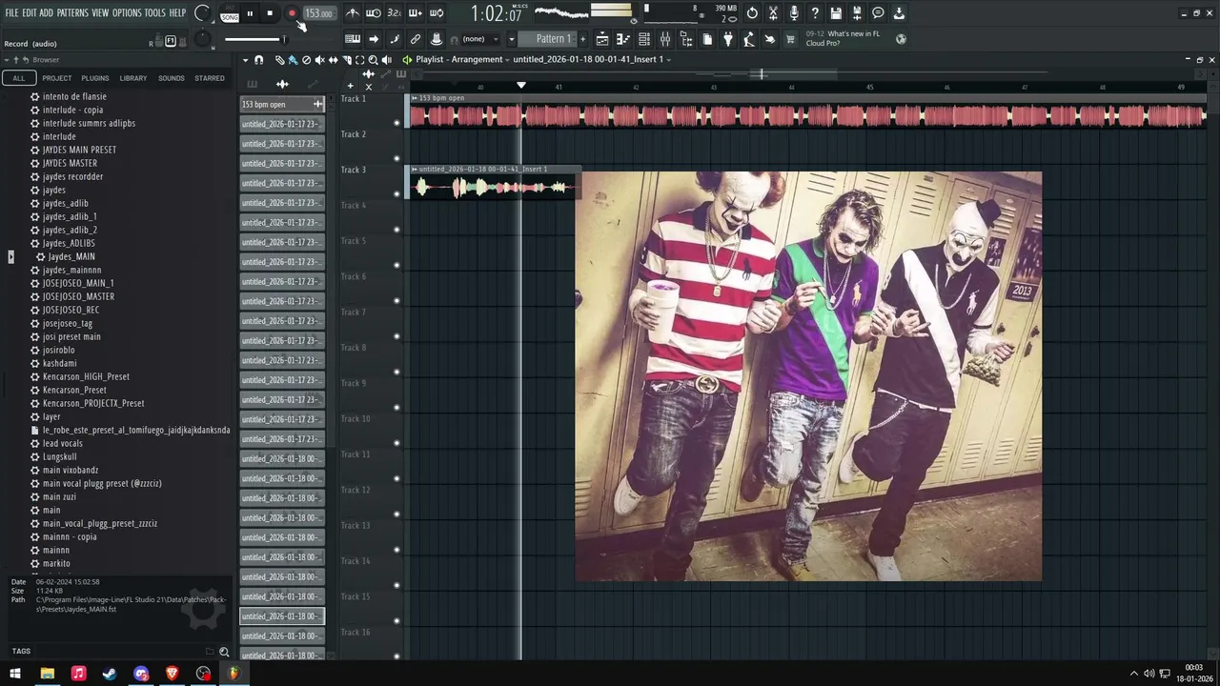
Task: Mute Track 5 with its dot
Action: tap(396, 265)
